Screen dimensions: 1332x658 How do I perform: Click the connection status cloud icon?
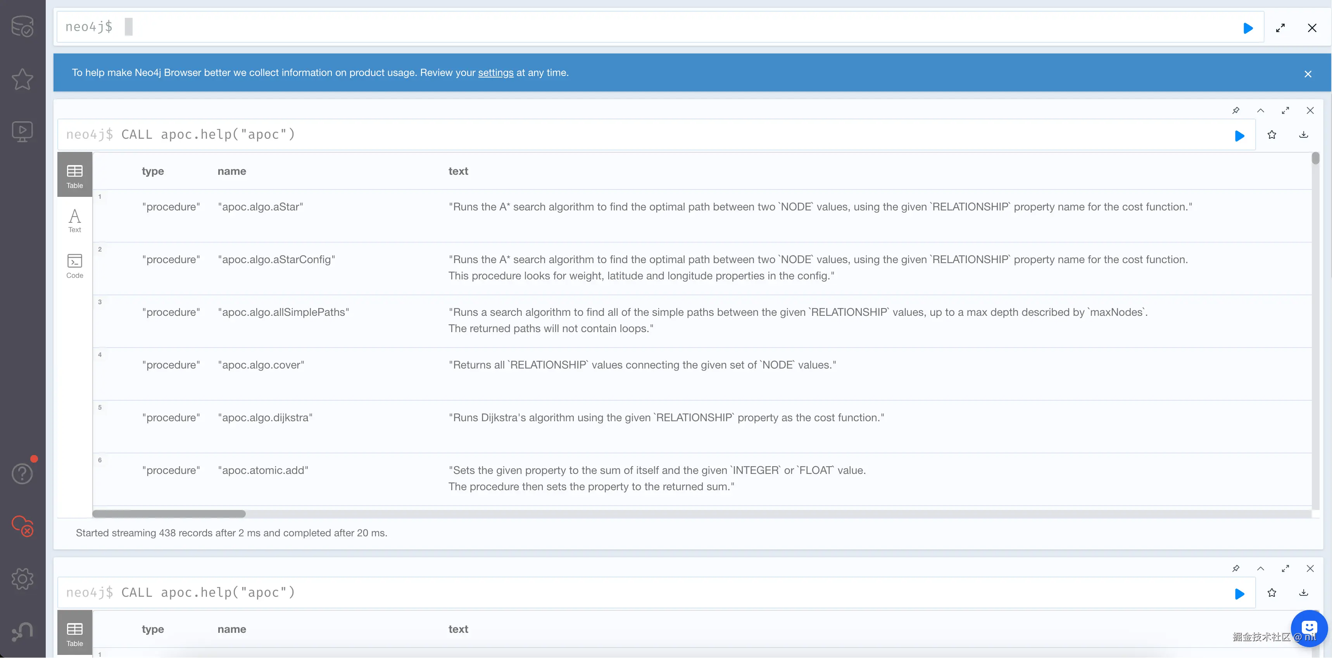22,526
